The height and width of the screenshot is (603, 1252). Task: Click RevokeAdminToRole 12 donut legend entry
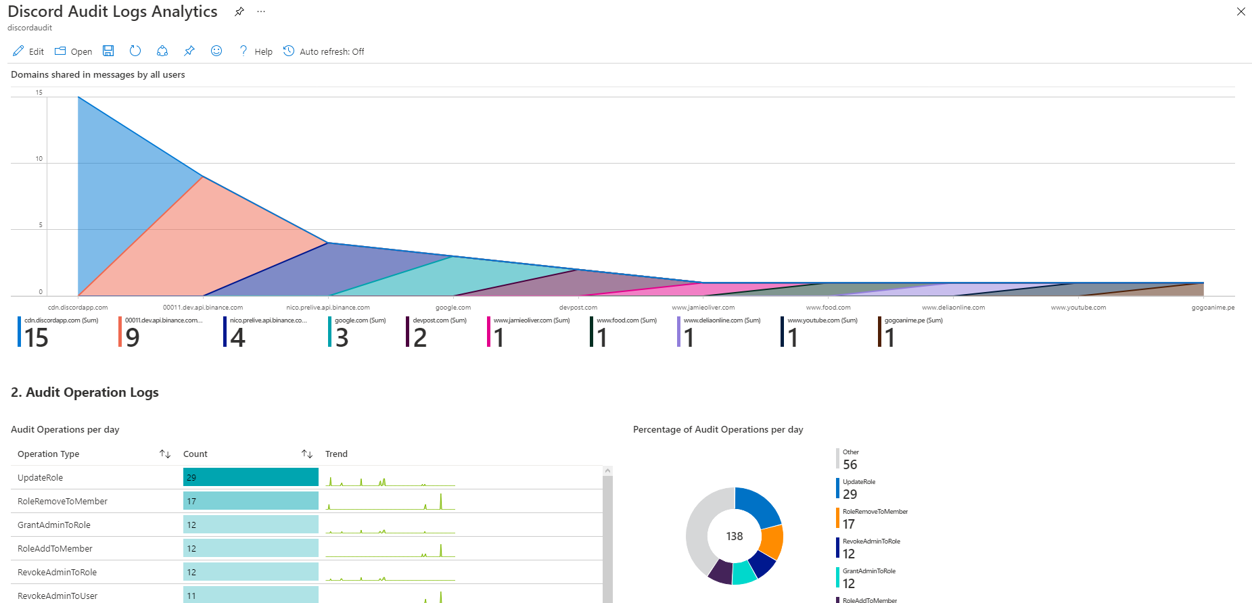(x=868, y=548)
